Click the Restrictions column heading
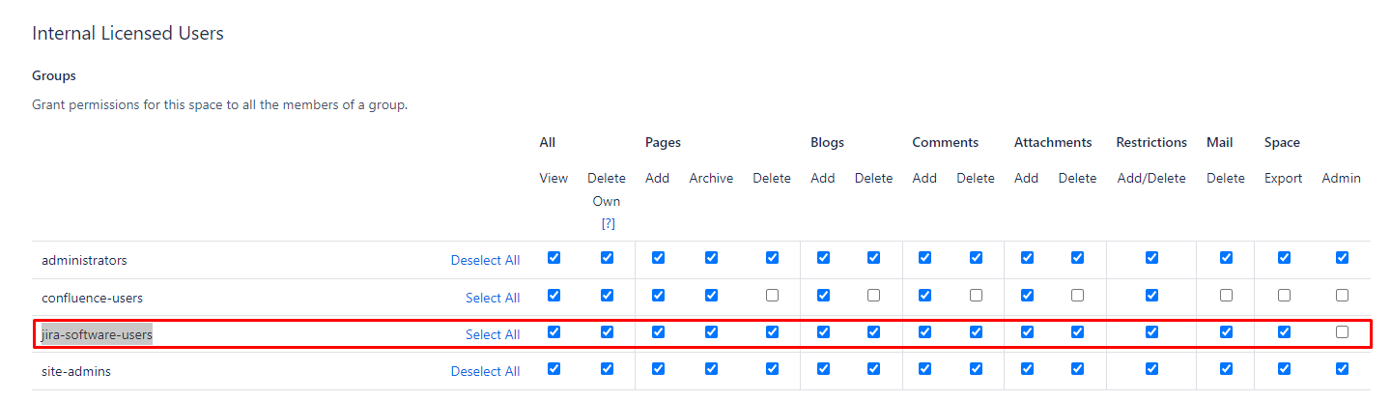1391x401 pixels. [1151, 142]
